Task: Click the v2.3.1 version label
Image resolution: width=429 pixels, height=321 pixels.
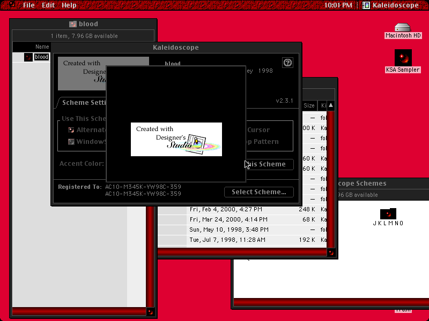Action: tap(285, 101)
